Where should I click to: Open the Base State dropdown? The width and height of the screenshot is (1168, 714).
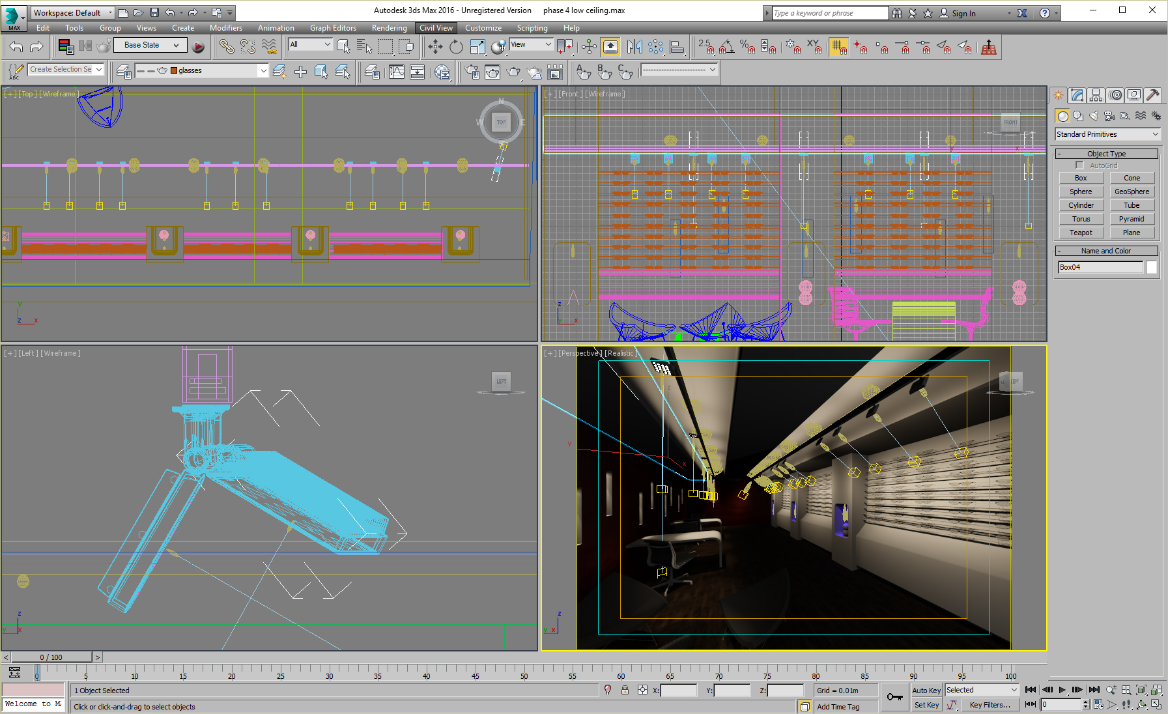[150, 46]
